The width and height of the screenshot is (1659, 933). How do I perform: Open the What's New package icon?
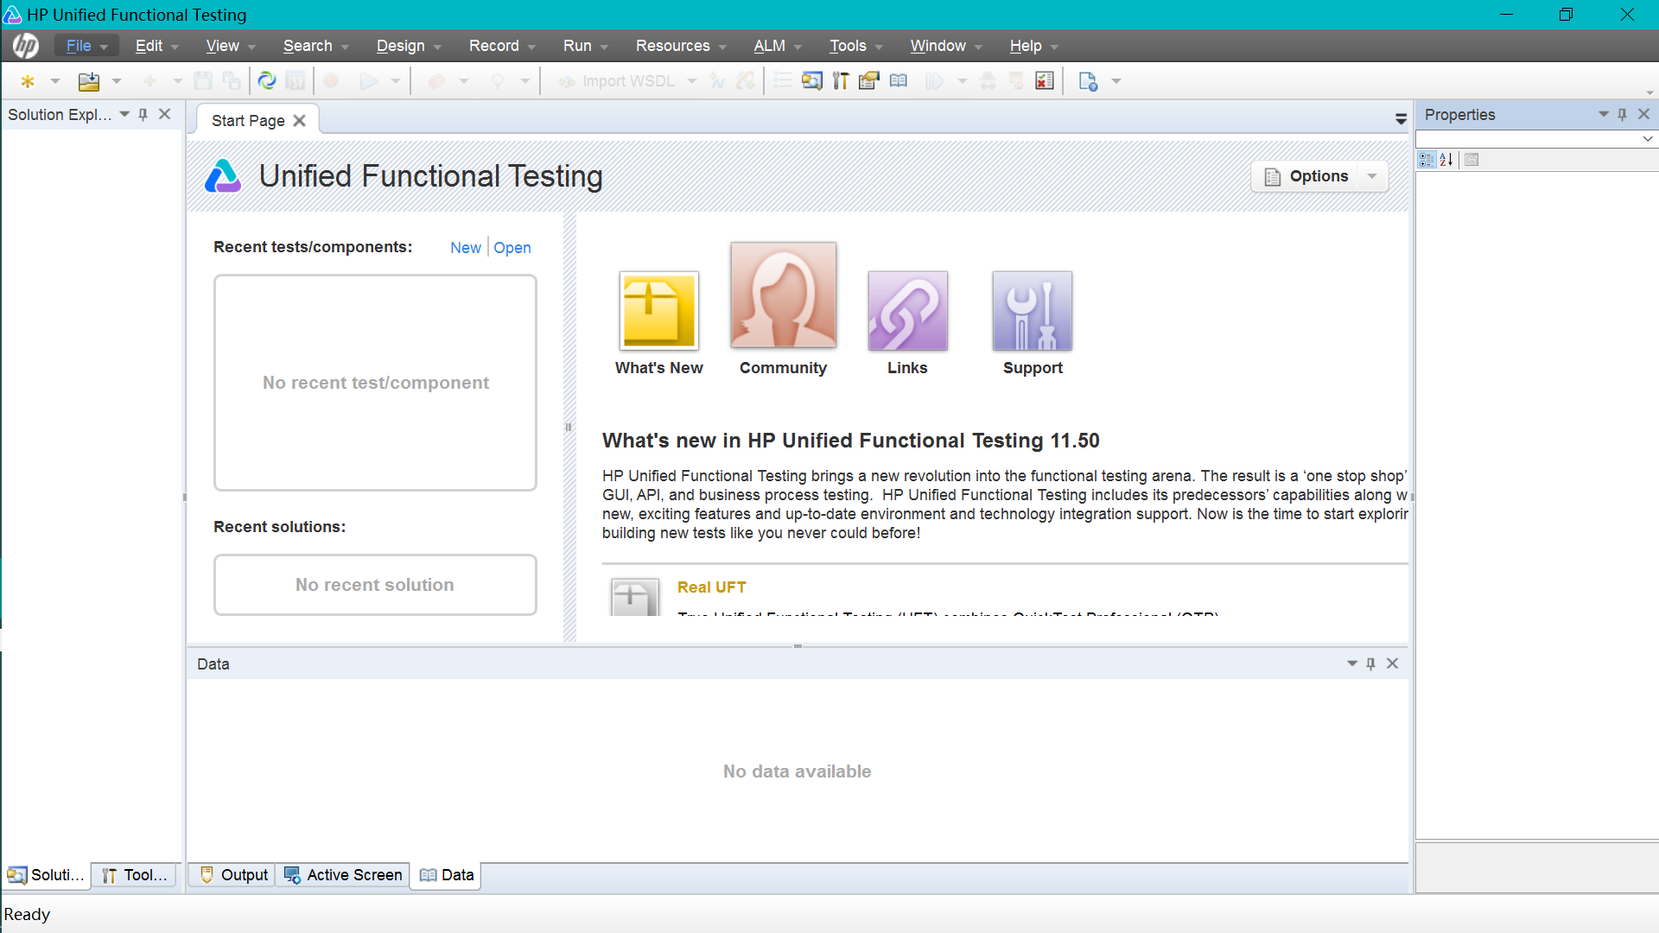[x=659, y=311]
